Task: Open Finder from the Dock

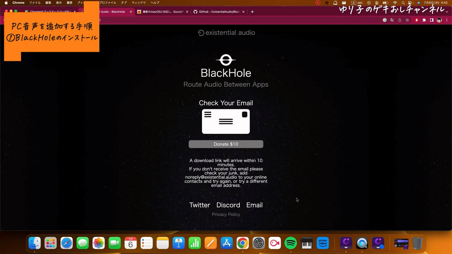Action: (x=35, y=243)
